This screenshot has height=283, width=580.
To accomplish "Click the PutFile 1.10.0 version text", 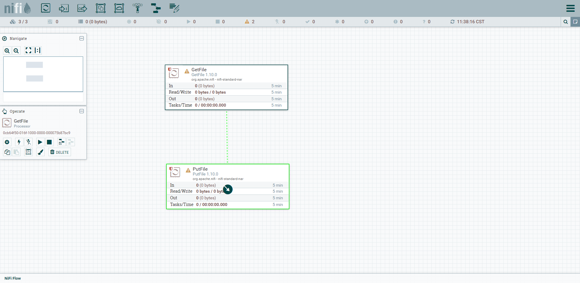I will 205,174.
